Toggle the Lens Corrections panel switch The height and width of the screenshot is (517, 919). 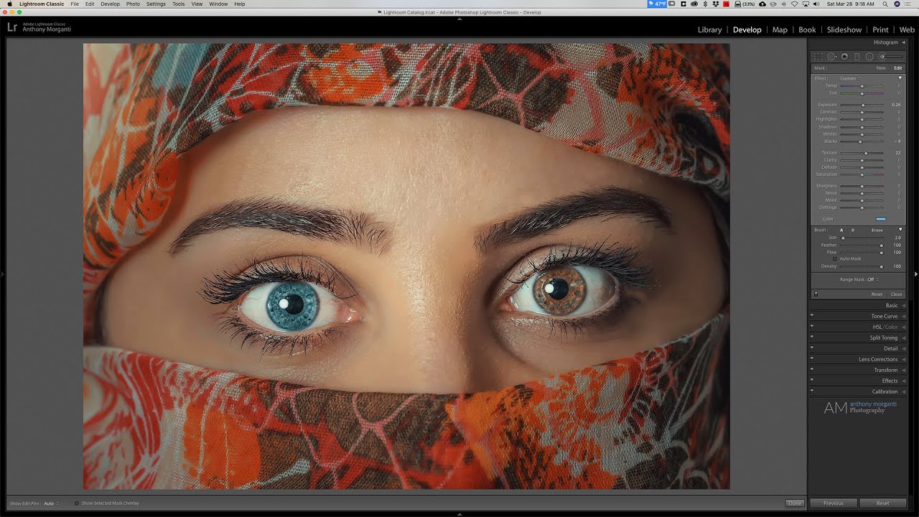pos(812,359)
